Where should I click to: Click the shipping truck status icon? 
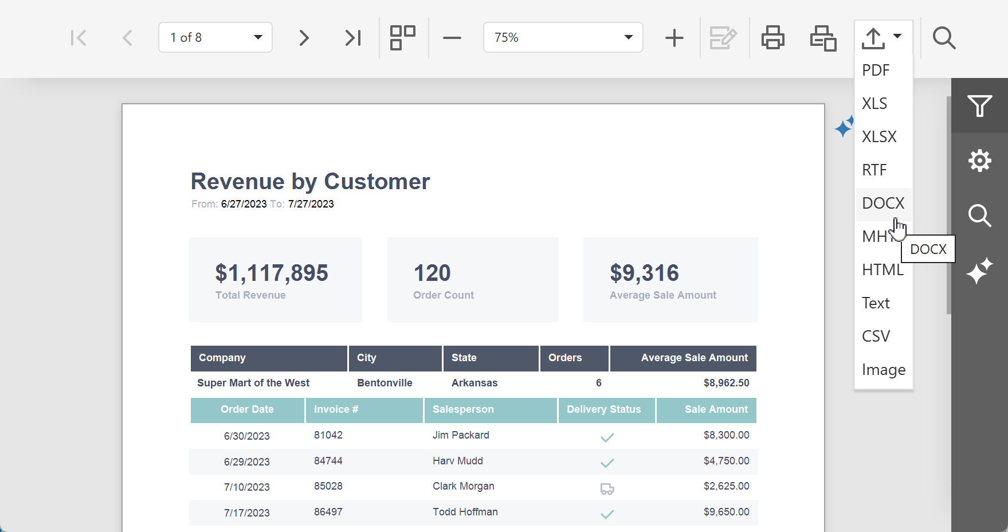607,489
